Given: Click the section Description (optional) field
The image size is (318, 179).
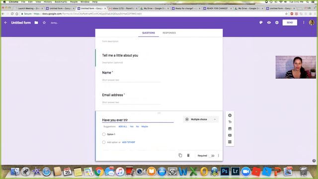Looking at the screenshot, I should (x=112, y=63).
